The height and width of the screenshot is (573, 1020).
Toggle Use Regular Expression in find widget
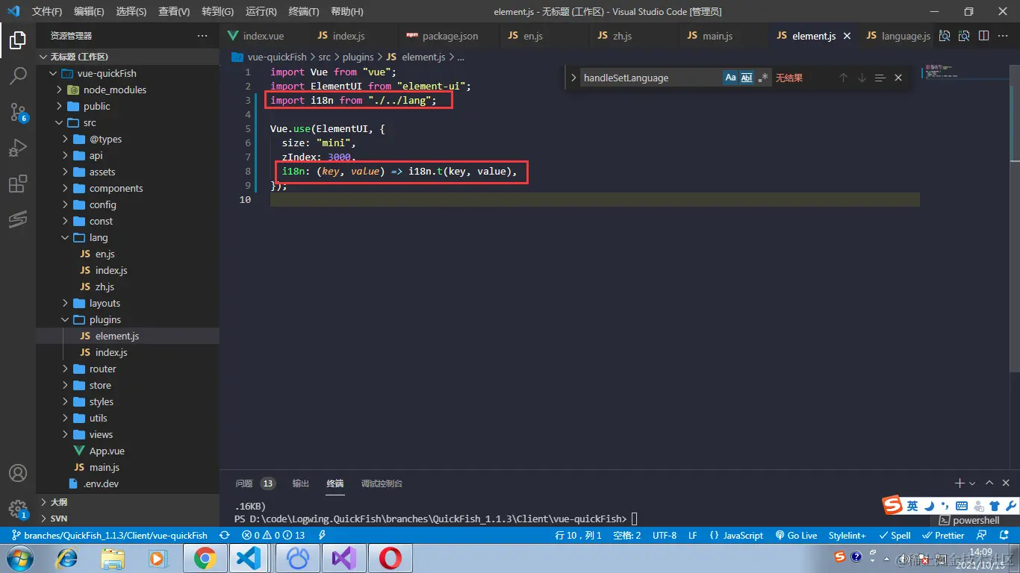[x=762, y=78]
